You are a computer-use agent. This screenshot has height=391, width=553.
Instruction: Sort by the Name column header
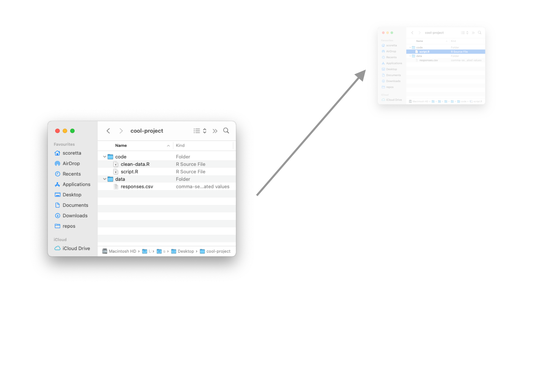[121, 145]
